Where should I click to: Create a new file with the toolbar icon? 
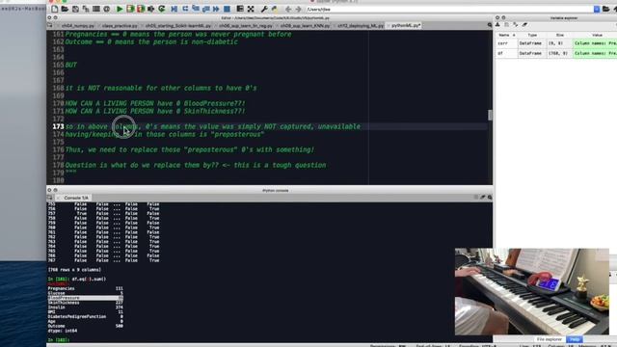click(55, 9)
